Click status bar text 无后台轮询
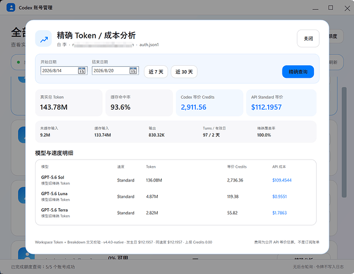This screenshot has height=274, width=354. 318,267
